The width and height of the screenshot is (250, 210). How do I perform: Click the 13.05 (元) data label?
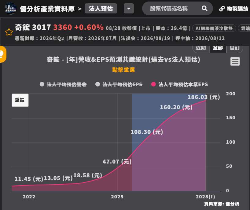tap(58, 178)
